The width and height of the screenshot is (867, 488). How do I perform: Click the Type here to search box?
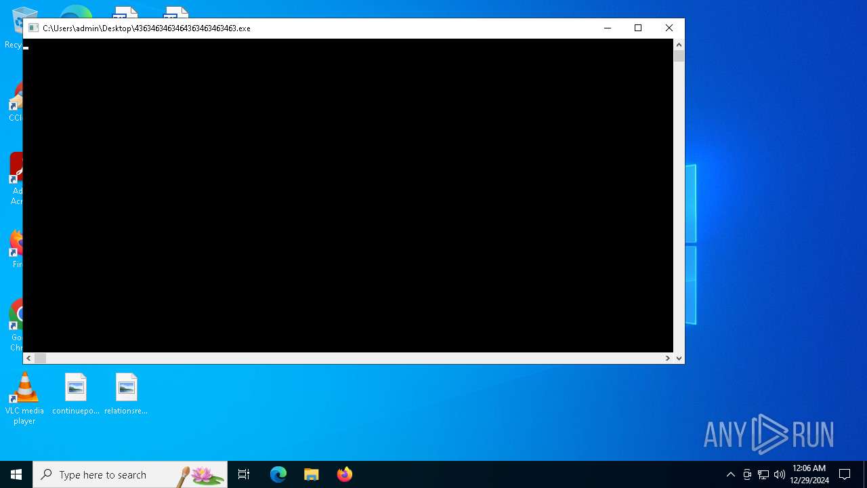(130, 474)
